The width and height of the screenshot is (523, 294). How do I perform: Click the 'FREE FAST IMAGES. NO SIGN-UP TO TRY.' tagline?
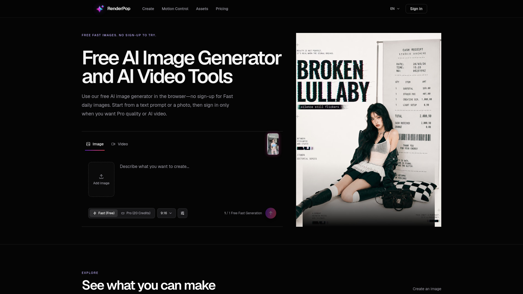pos(119,35)
